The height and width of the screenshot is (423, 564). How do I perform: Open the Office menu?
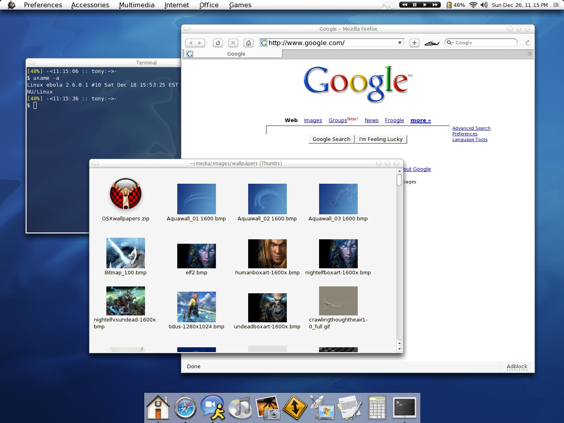click(209, 5)
